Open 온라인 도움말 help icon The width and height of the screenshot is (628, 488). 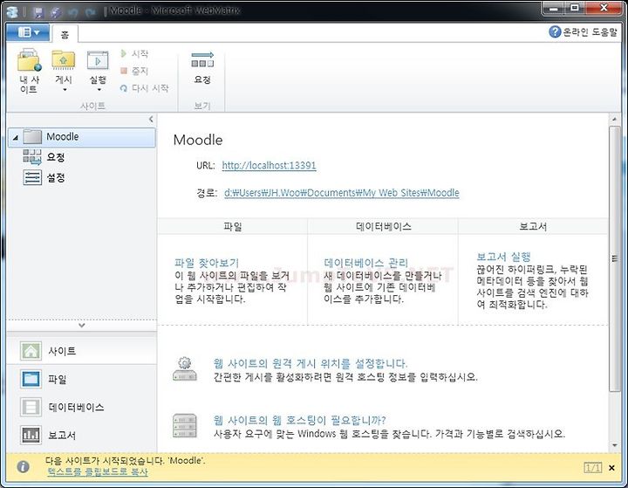pos(555,31)
